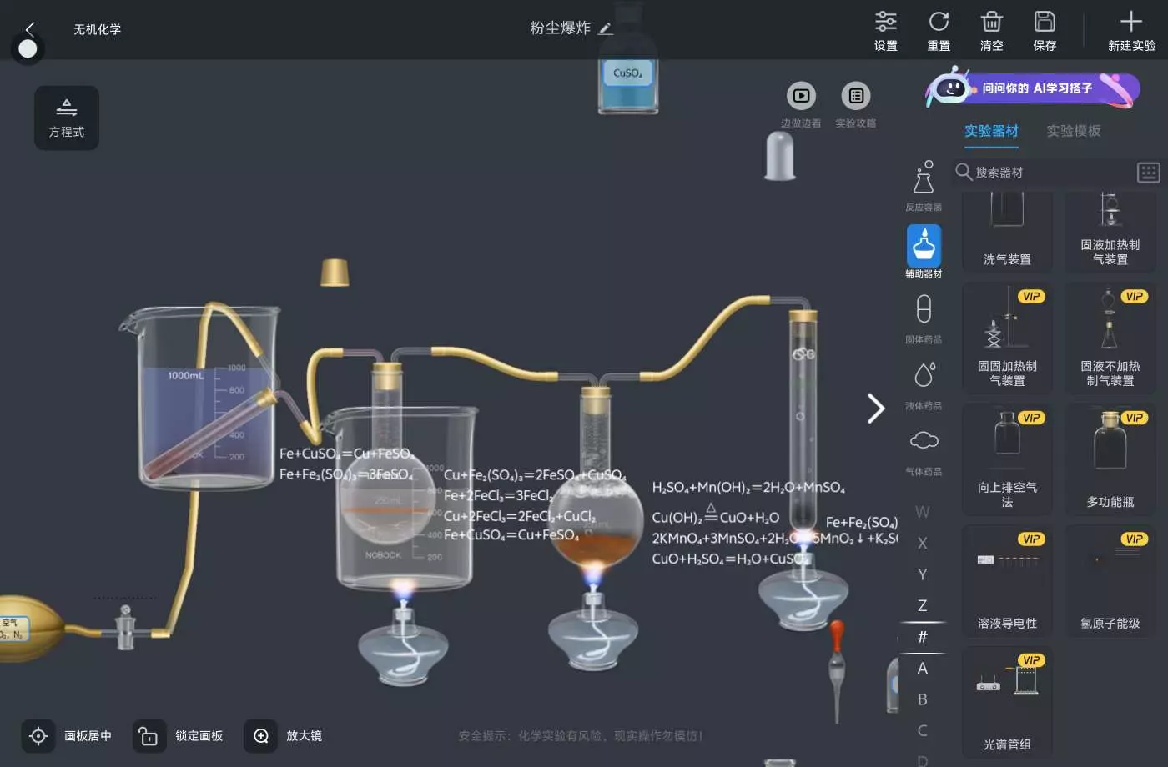Select the 固体药品 category
The image size is (1168, 767).
coord(924,318)
